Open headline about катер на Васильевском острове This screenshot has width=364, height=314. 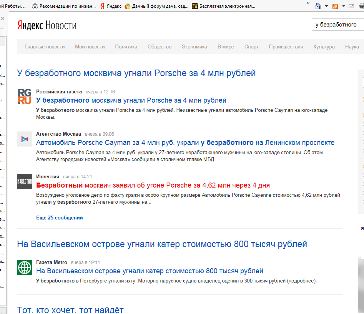[x=150, y=271]
